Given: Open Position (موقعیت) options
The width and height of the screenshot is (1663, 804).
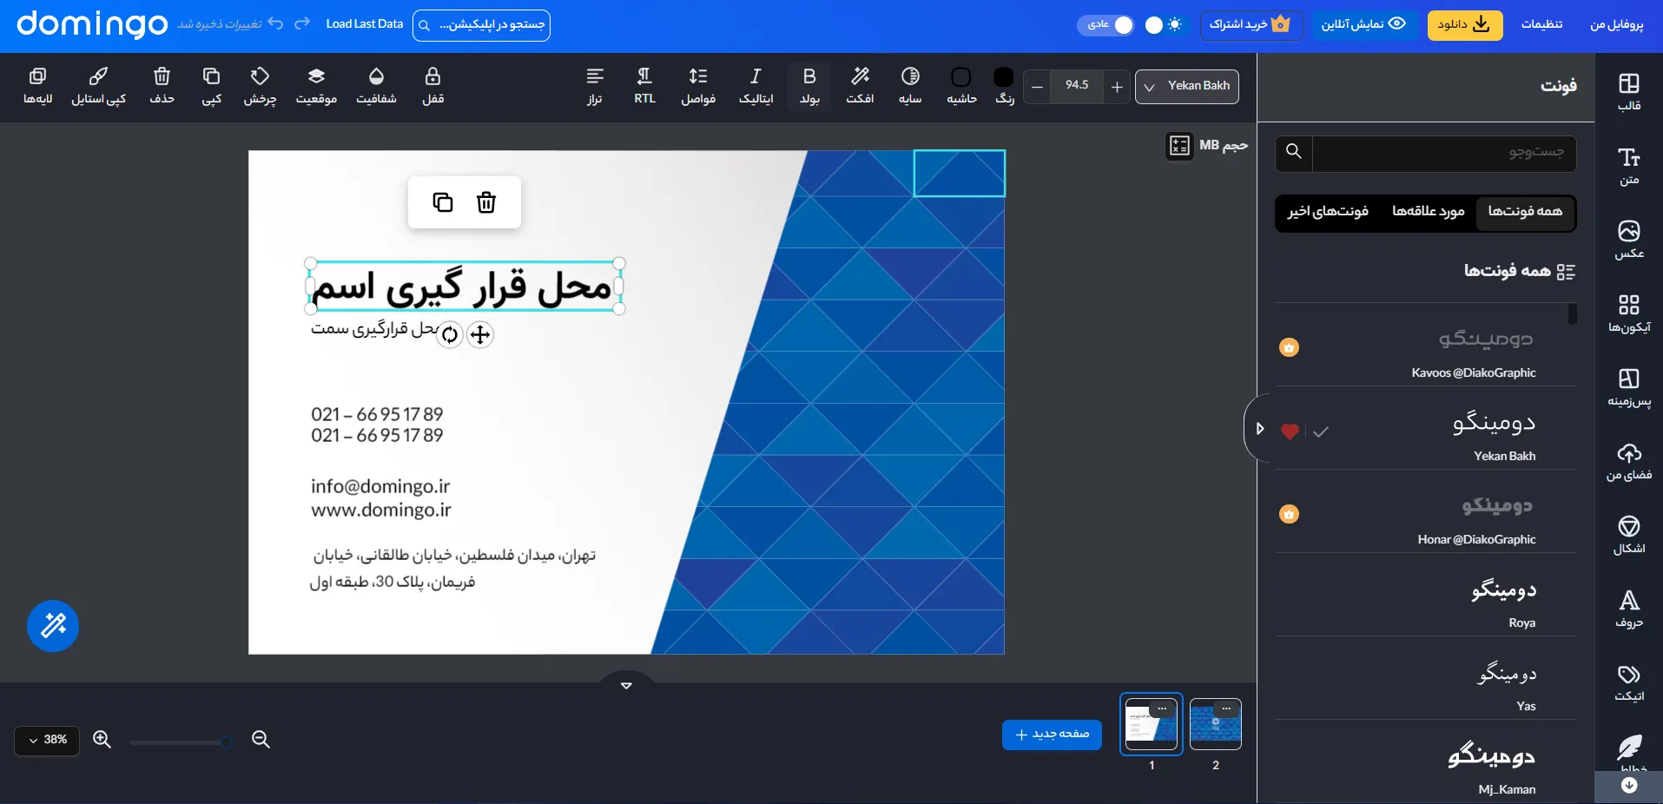Looking at the screenshot, I should (316, 86).
